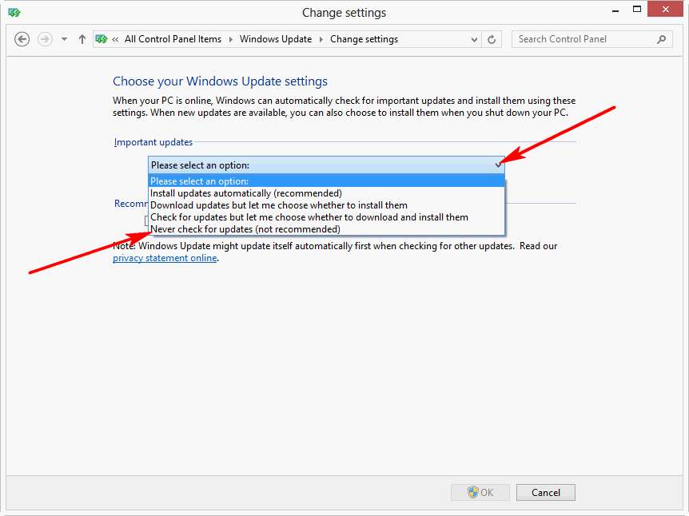Click the Windows Update icon in address bar

[102, 39]
